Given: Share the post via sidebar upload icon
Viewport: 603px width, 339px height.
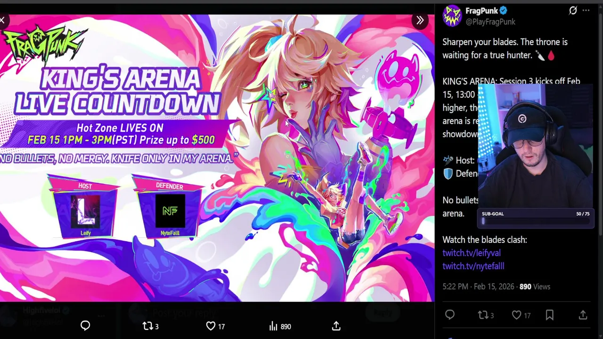Looking at the screenshot, I should pos(583,315).
